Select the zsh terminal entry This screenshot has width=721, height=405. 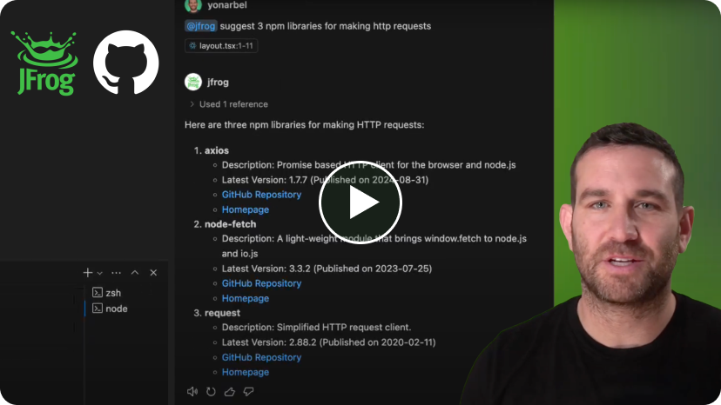107,293
